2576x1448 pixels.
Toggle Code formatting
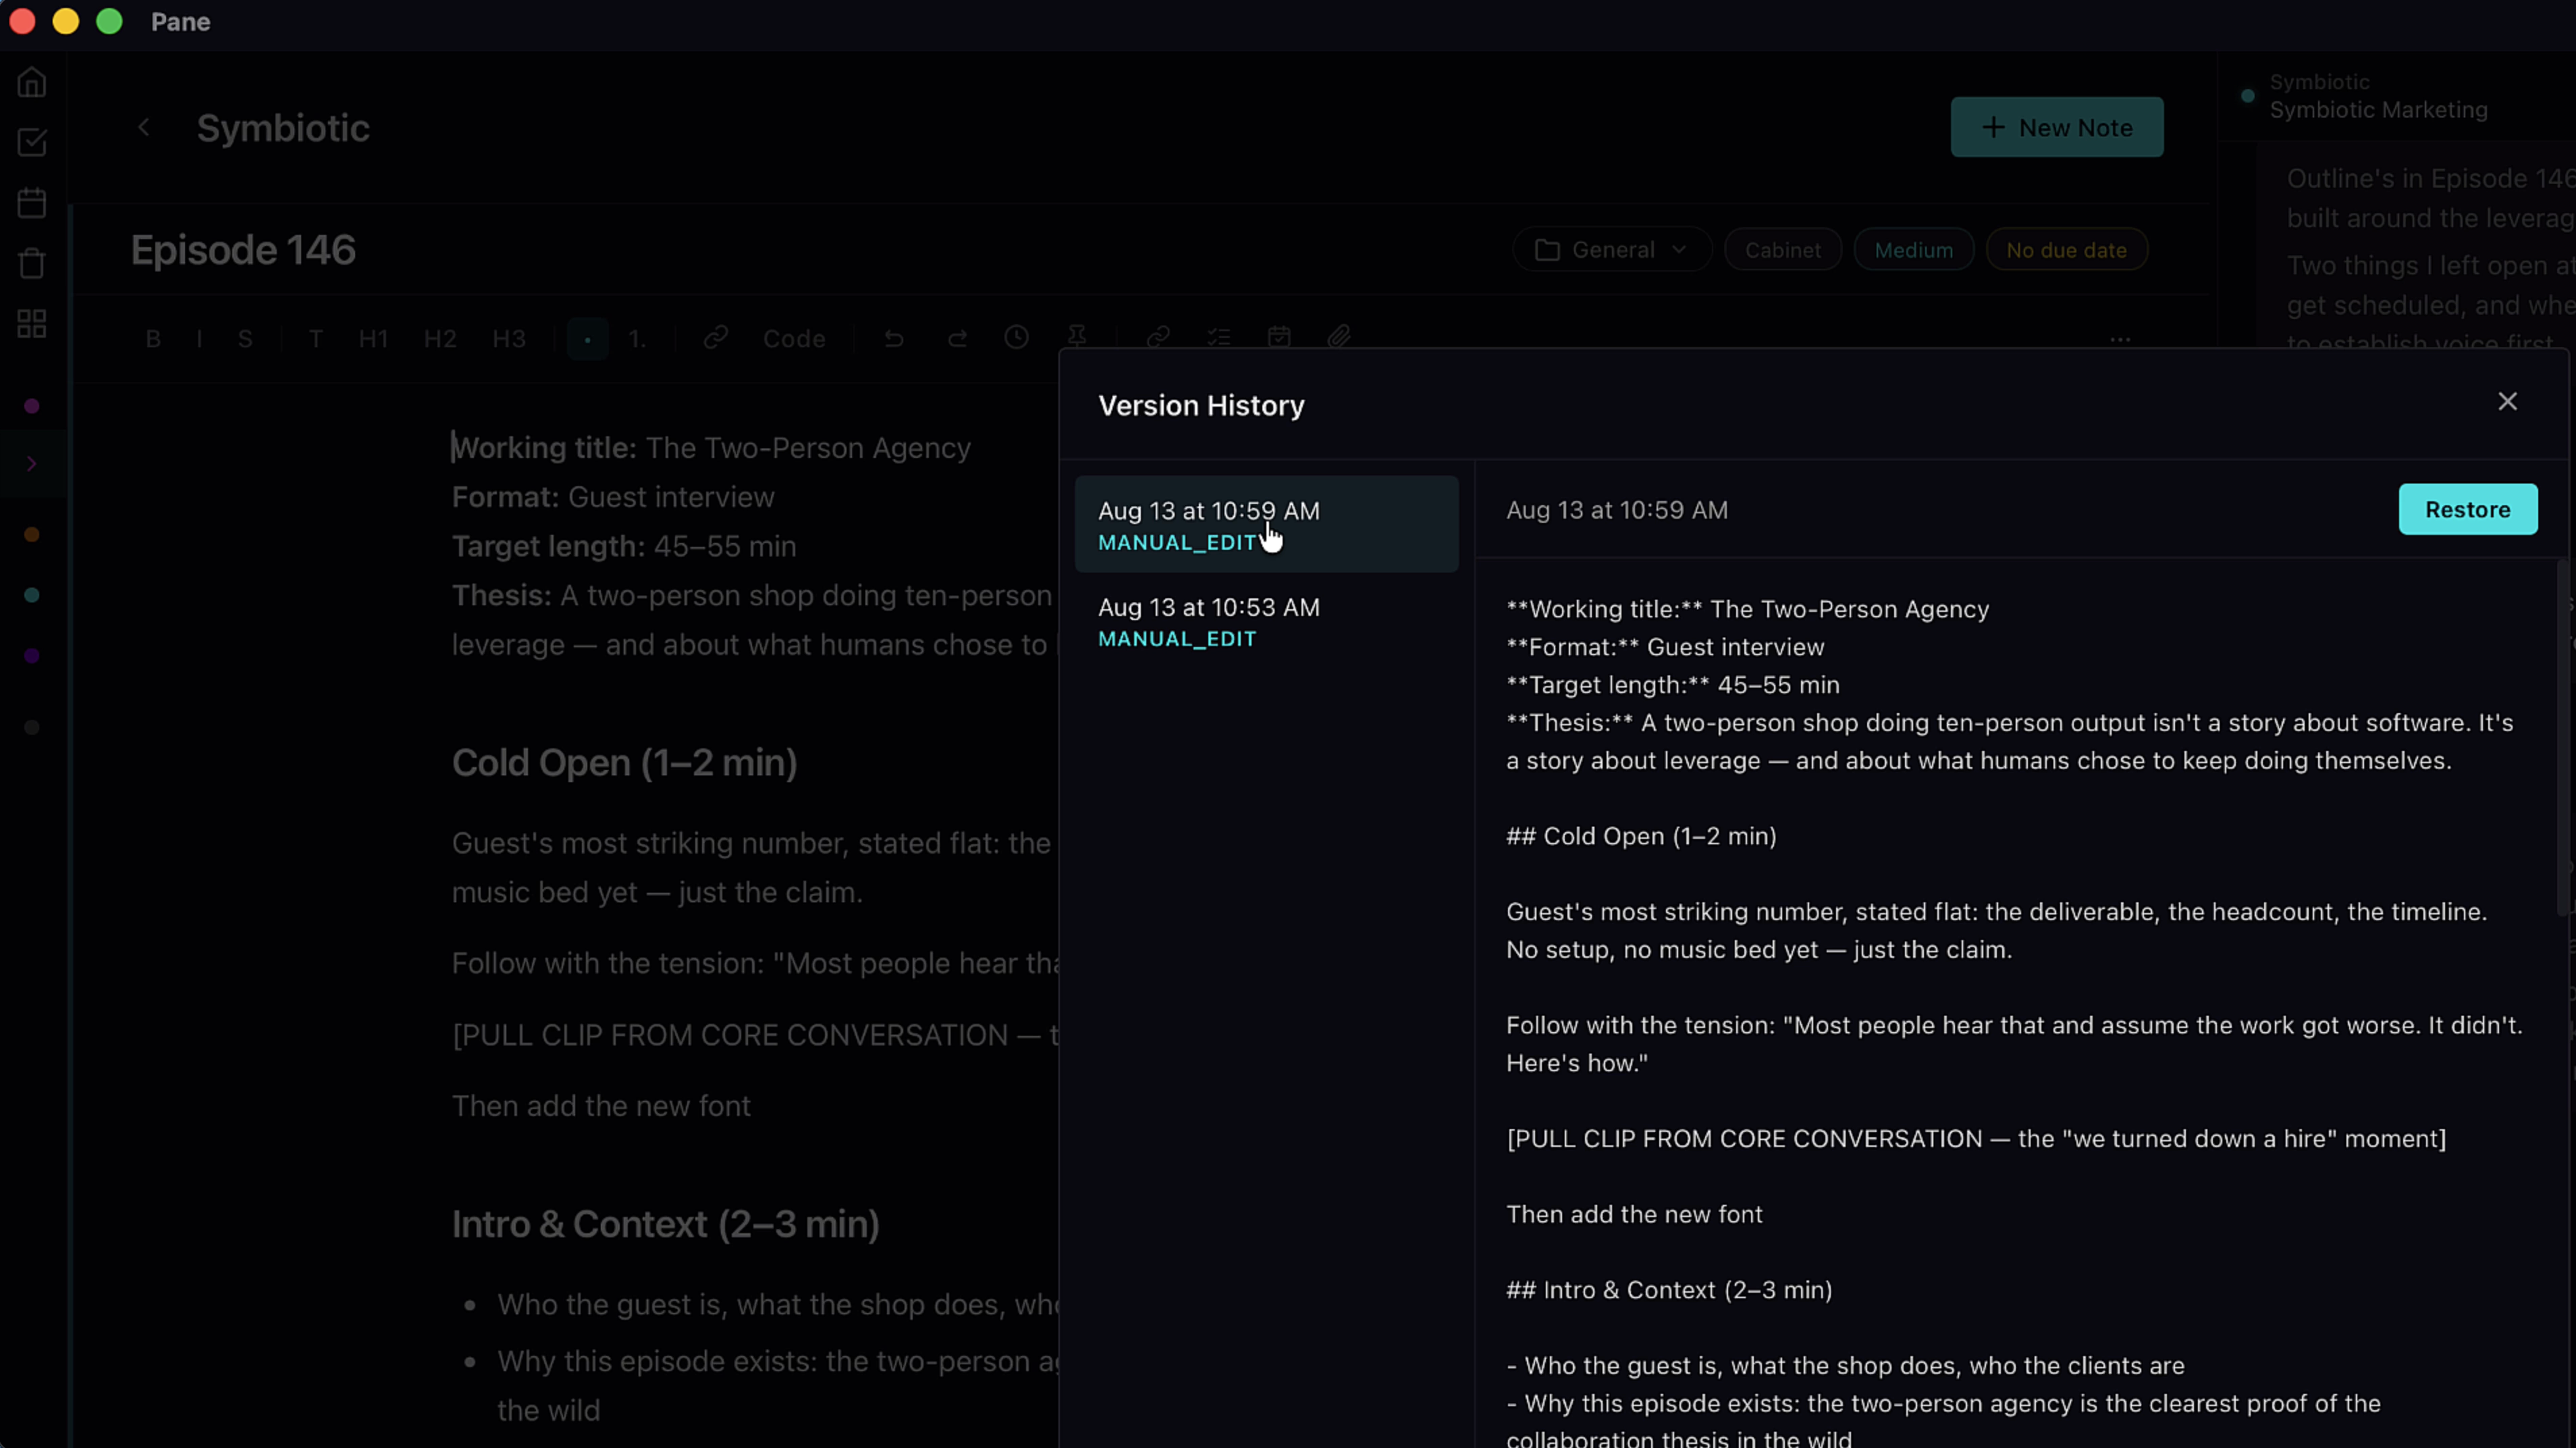tap(794, 338)
